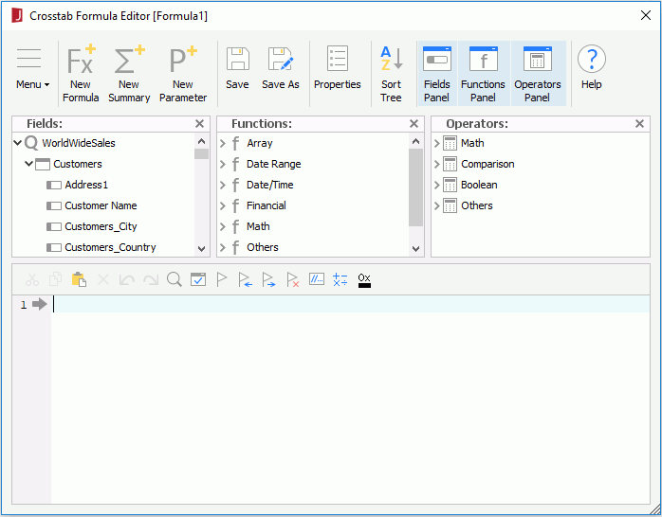
Task: Click the Paste icon in editor toolbar
Action: [79, 279]
